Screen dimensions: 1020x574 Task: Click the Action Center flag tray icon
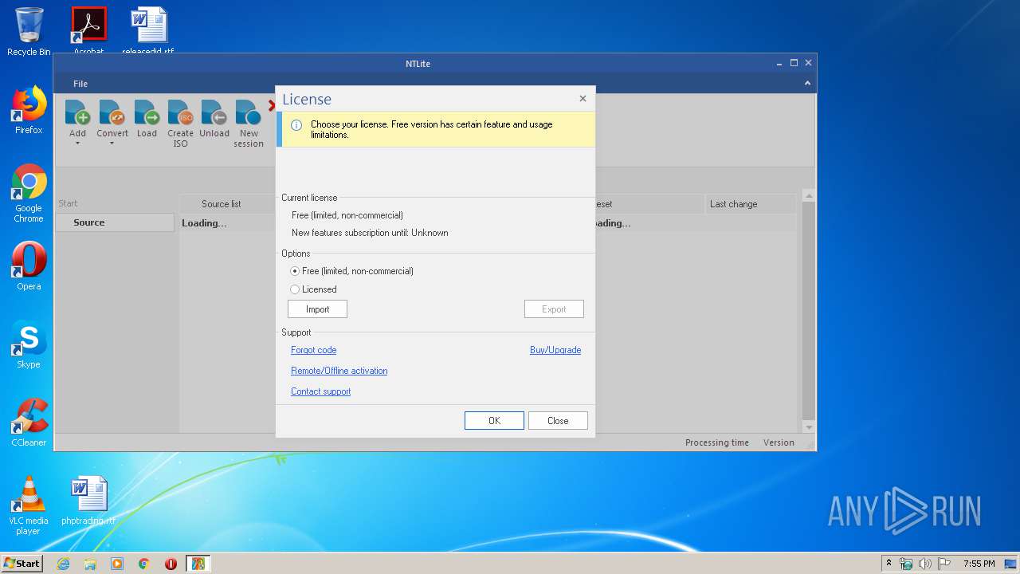coord(944,564)
